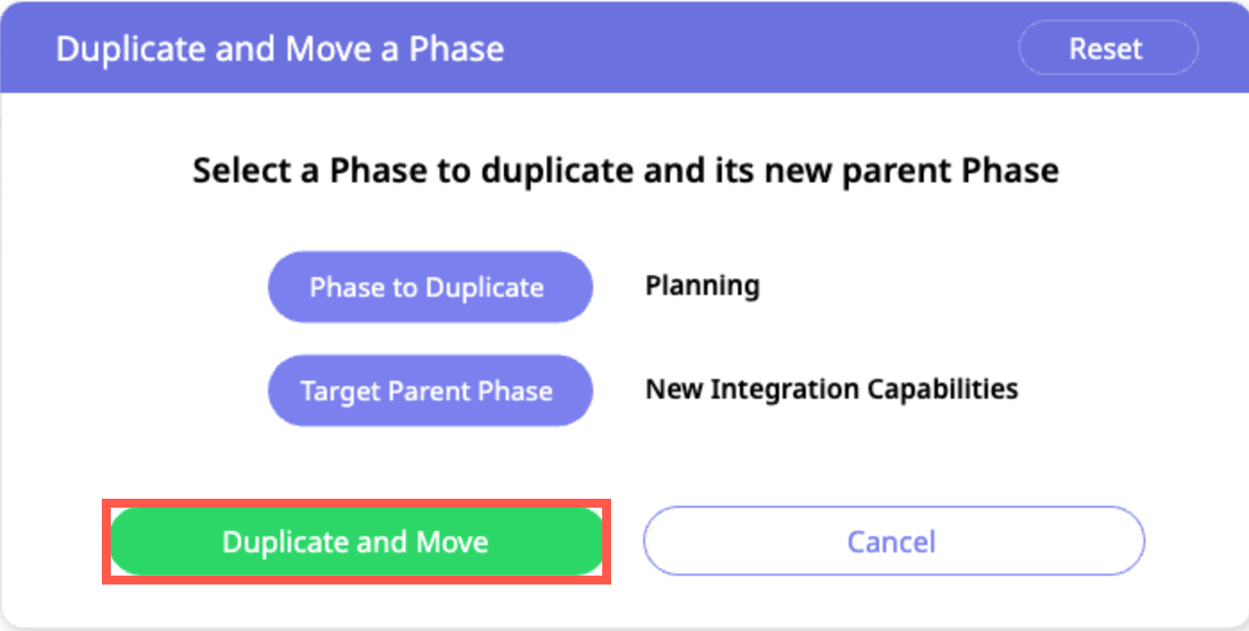Click the New Integration Capabilities label
Image resolution: width=1249 pixels, height=631 pixels.
(x=831, y=390)
